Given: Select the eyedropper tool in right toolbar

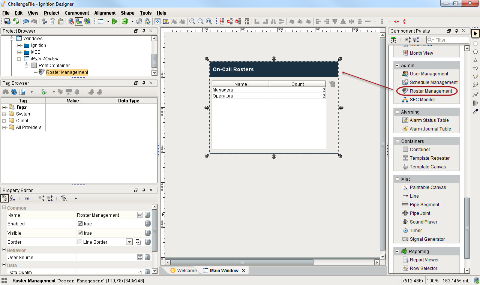Looking at the screenshot, I should 475,111.
